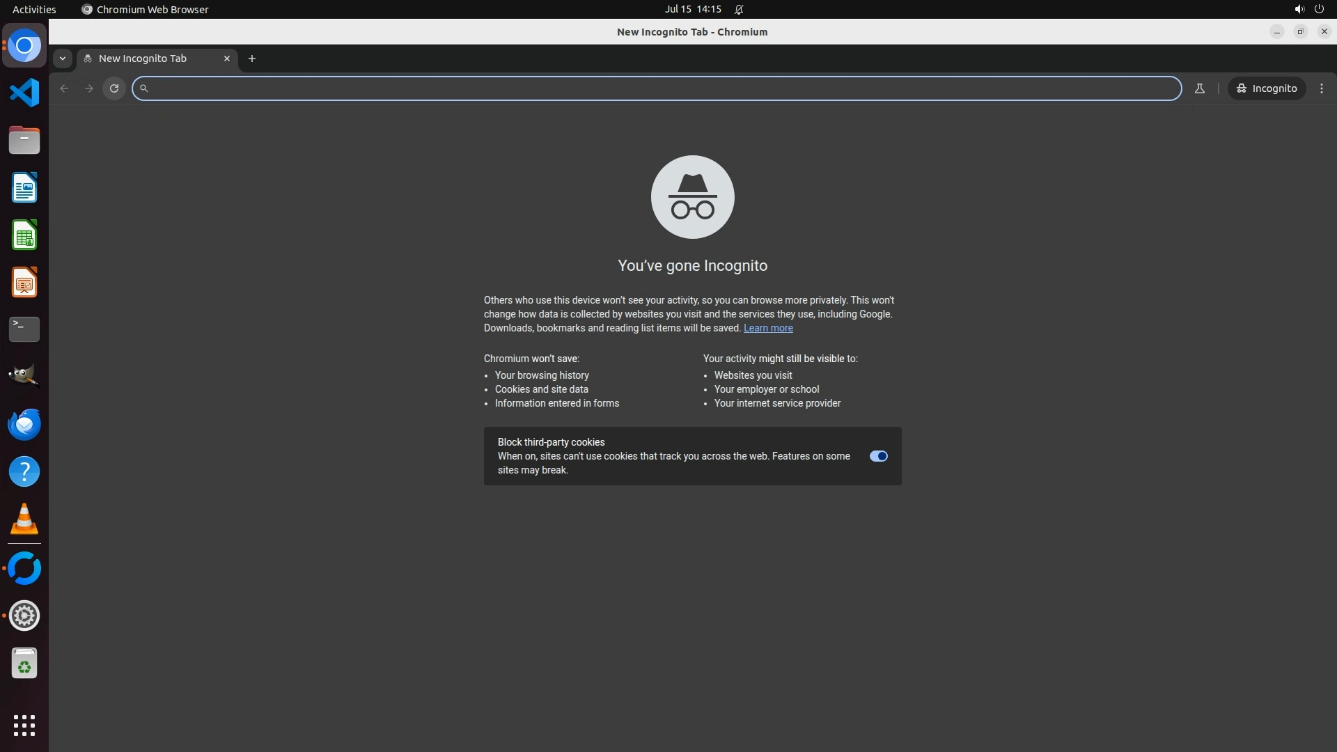This screenshot has height=752, width=1337.
Task: Open the Chrome Labs flask icon
Action: point(1199,88)
